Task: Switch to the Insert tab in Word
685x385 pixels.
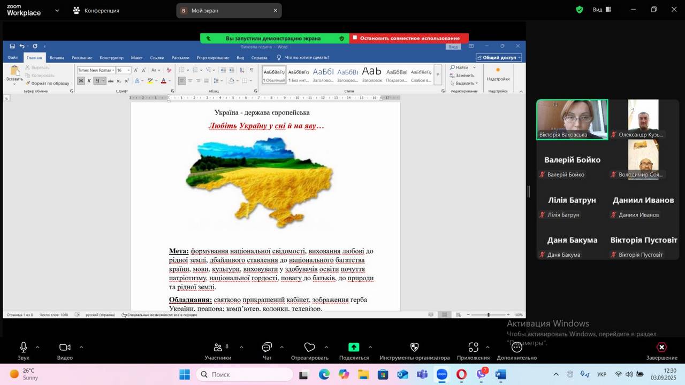Action: coord(57,58)
